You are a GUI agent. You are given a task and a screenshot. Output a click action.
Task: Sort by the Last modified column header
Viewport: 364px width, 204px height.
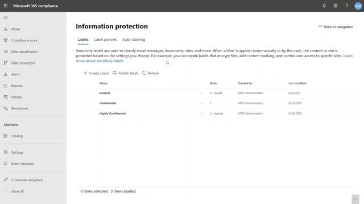[297, 83]
